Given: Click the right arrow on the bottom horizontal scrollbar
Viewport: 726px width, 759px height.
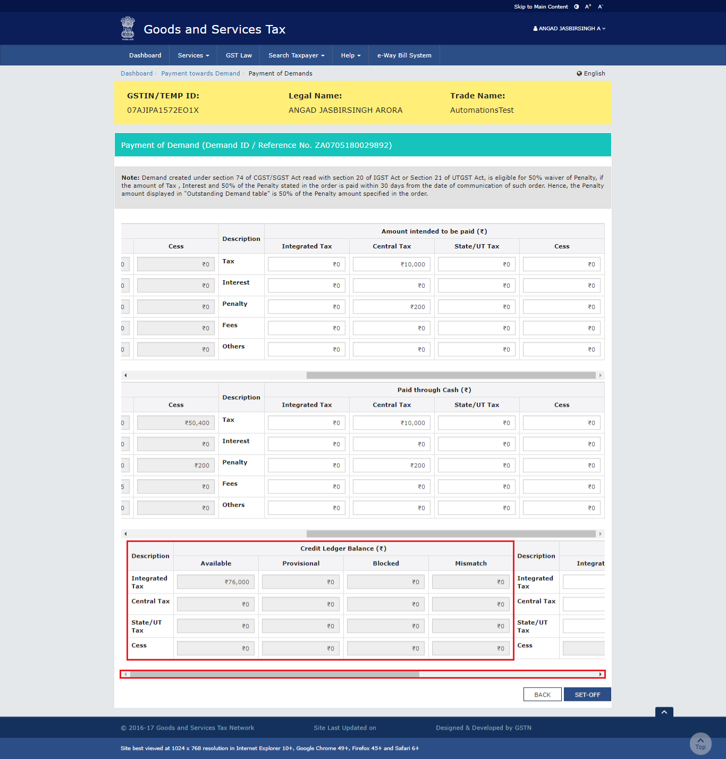Looking at the screenshot, I should pyautogui.click(x=600, y=674).
